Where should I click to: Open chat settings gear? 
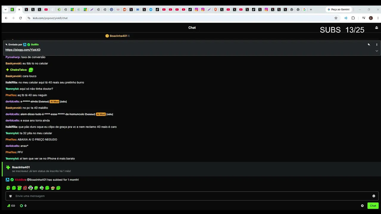[362, 206]
